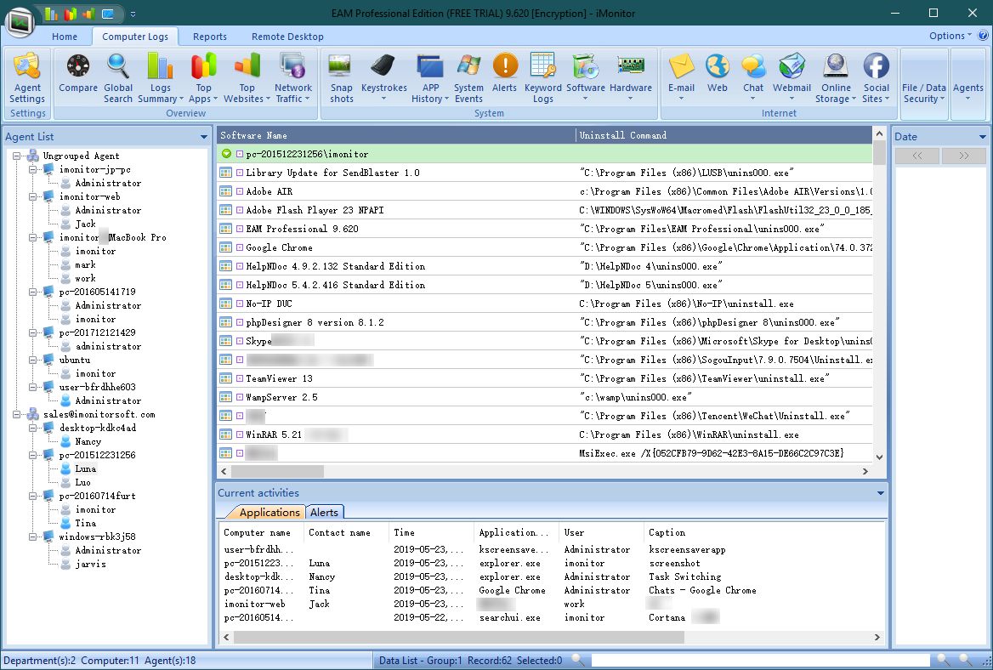Click previous date button <<
Screen dimensions: 993x670
point(917,156)
